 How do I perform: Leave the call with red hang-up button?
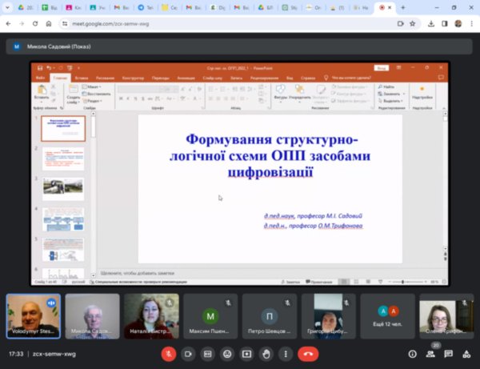pyautogui.click(x=307, y=353)
